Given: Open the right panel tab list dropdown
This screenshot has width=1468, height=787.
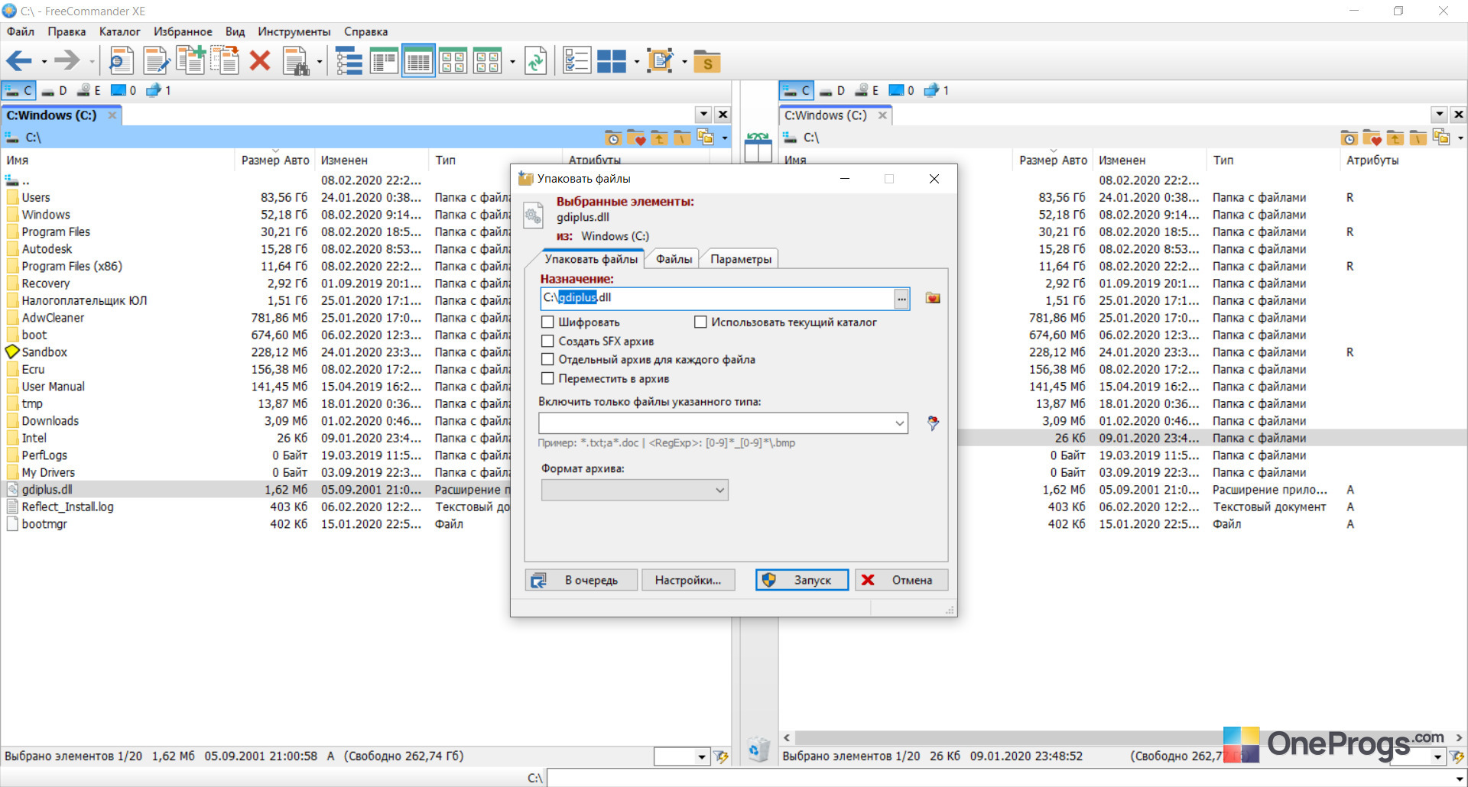Looking at the screenshot, I should click(1440, 115).
